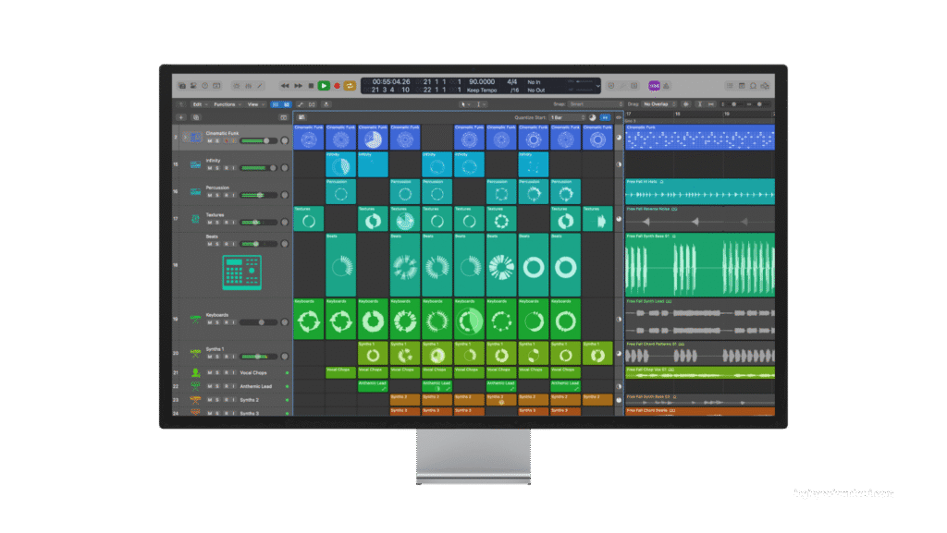The image size is (947, 533).
Task: Click the Keyboards track instrument icon
Action: click(x=195, y=318)
